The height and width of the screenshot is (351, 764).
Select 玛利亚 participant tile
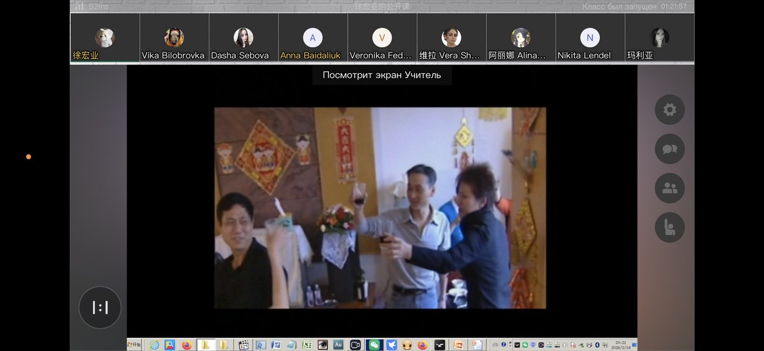(660, 38)
